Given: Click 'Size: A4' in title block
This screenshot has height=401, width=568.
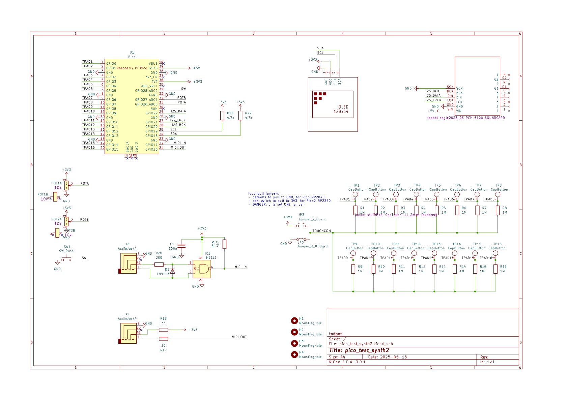Looking at the screenshot, I should (x=337, y=357).
